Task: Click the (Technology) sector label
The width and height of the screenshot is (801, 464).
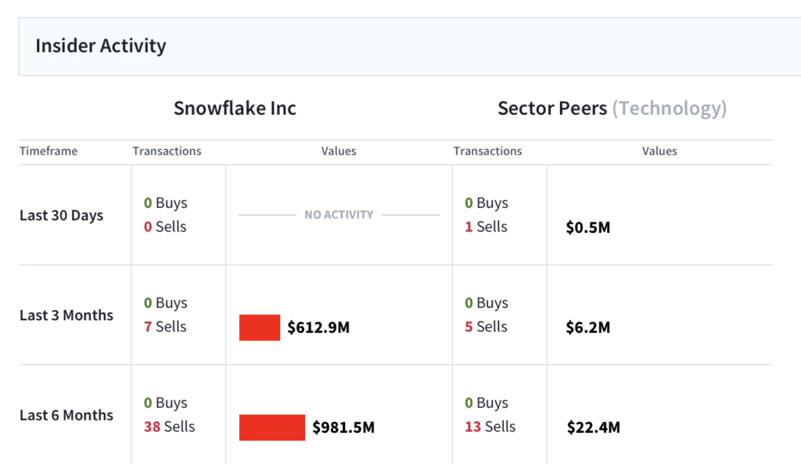Action: pyautogui.click(x=670, y=109)
